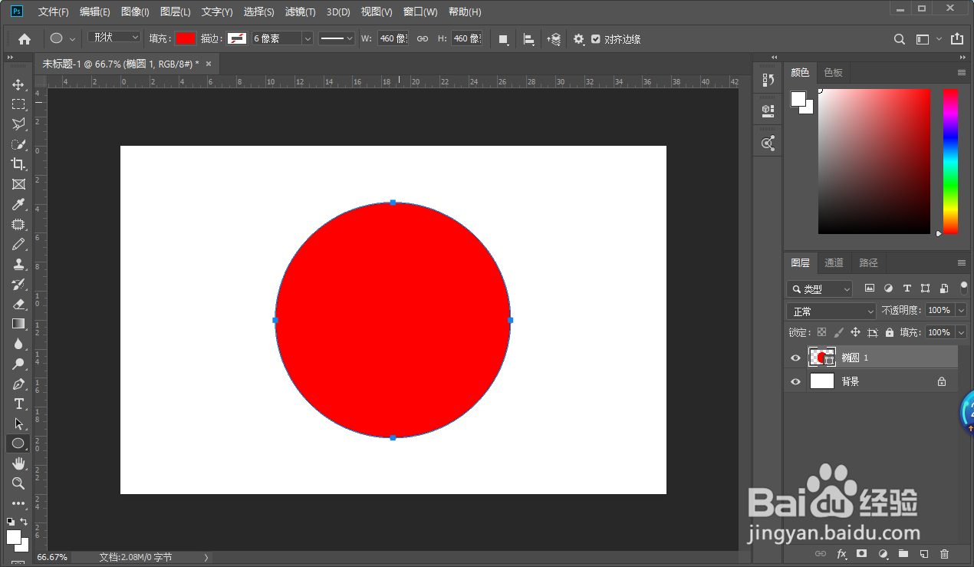The height and width of the screenshot is (567, 974).
Task: Open the layer filter 类型 dropdown
Action: [x=820, y=289]
